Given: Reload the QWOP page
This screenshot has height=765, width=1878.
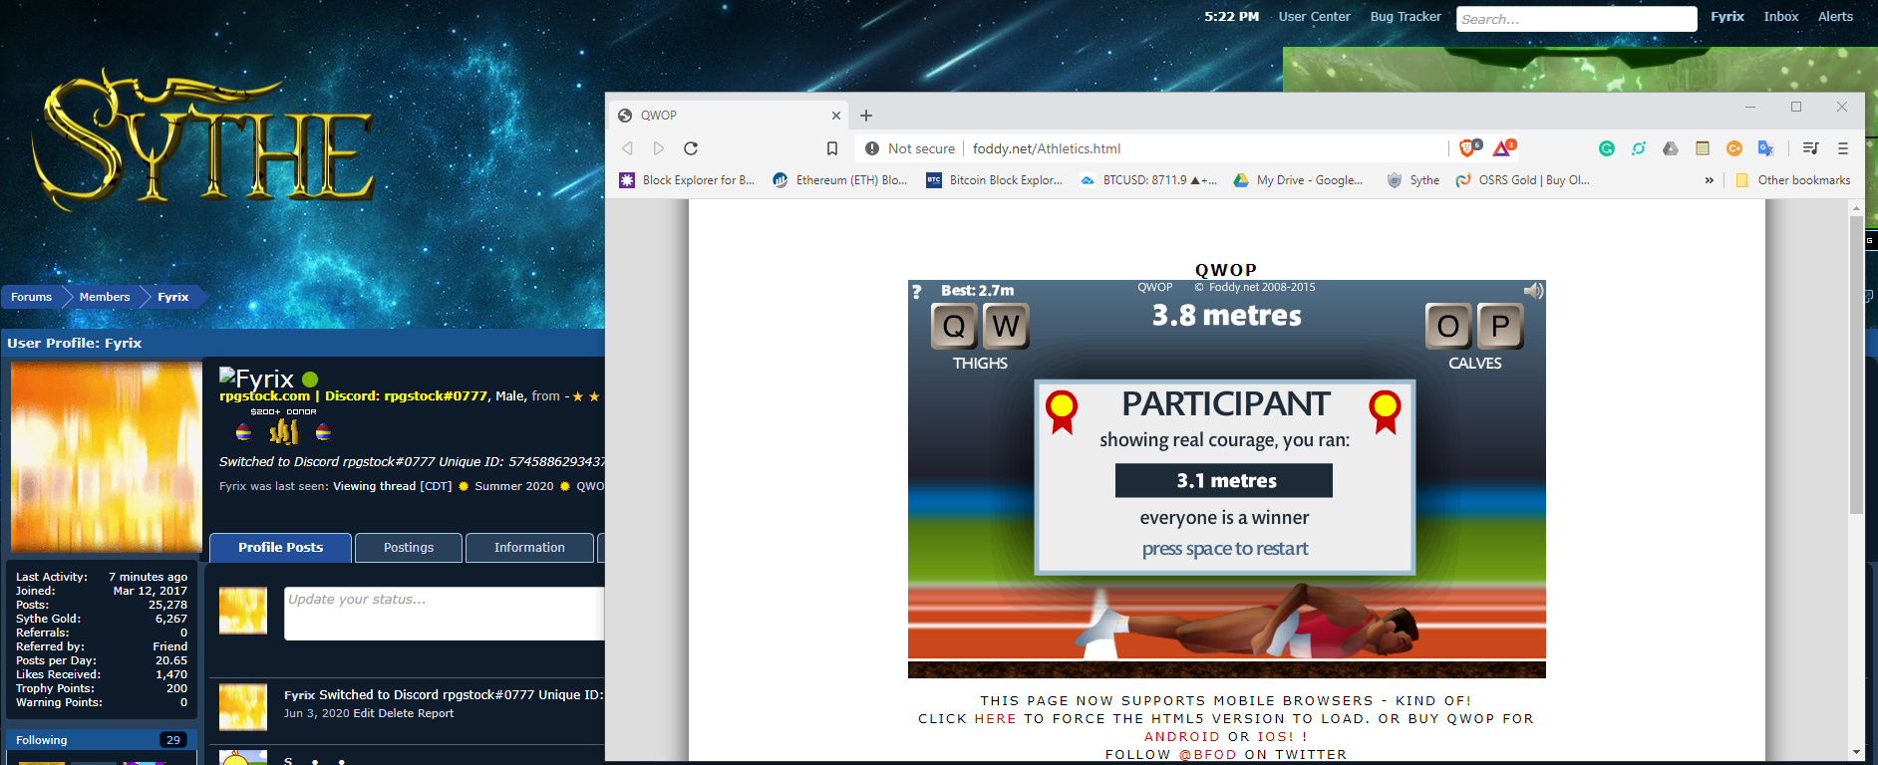Looking at the screenshot, I should [691, 148].
